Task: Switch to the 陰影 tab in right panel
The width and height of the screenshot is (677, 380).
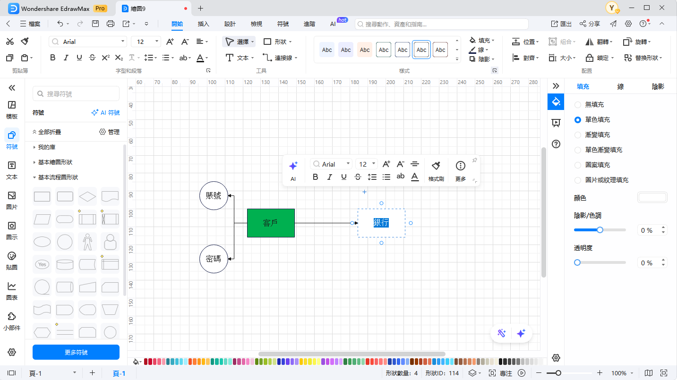Action: 658,86
